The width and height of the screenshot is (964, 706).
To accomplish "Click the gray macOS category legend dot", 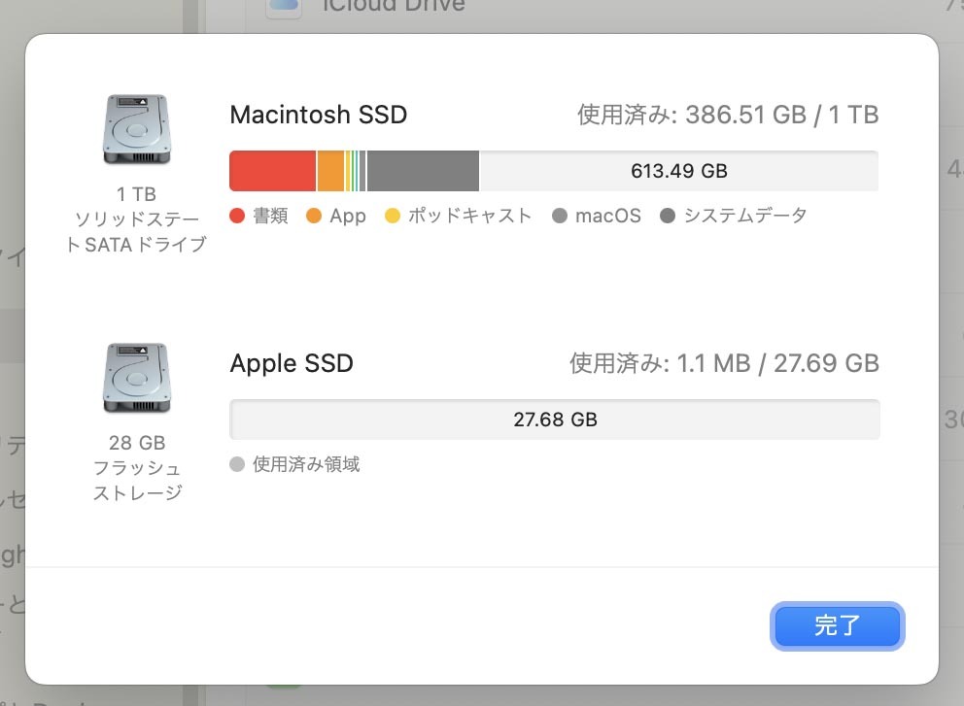I will coord(560,216).
